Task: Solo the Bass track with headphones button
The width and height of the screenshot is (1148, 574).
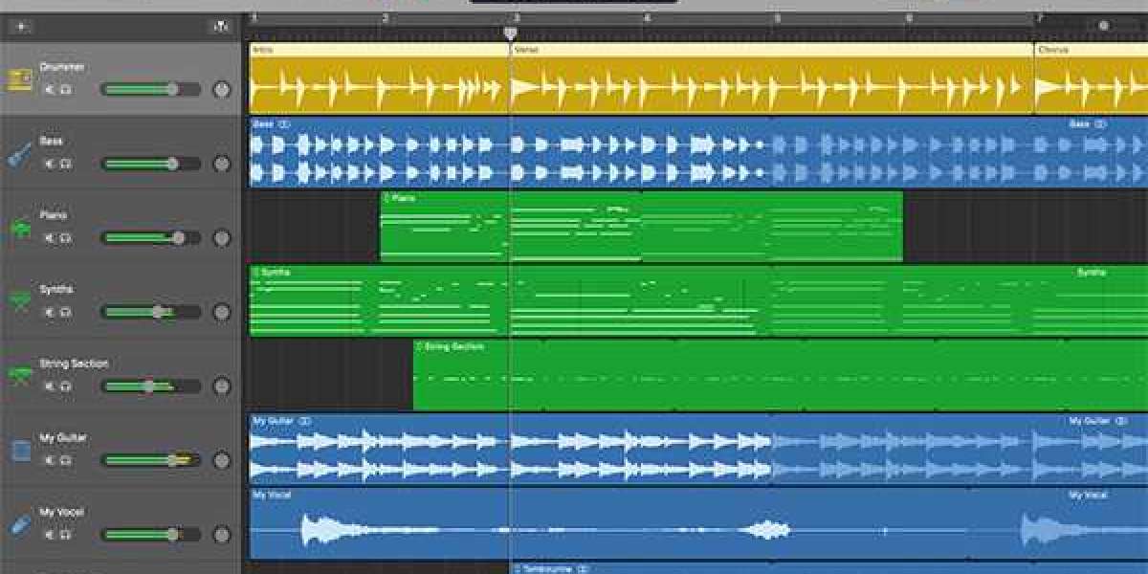Action: (x=66, y=164)
